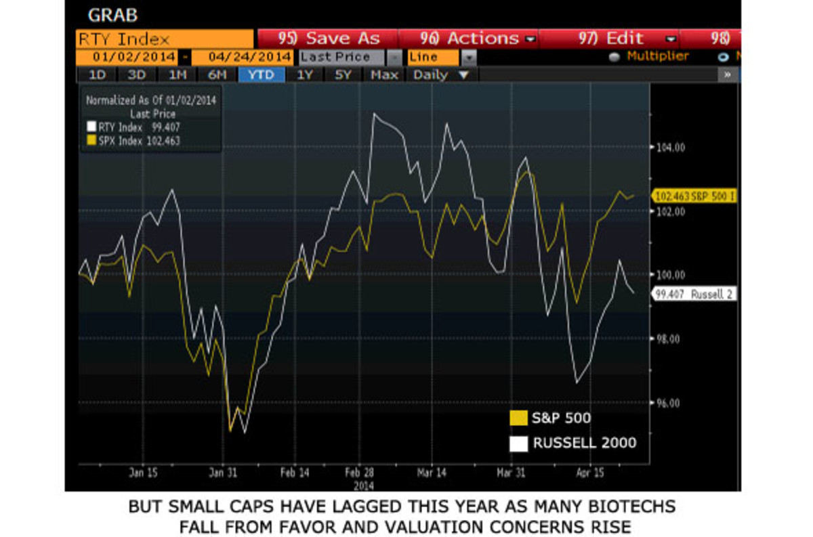Image resolution: width=813 pixels, height=537 pixels.
Task: Open the Daily periodicity dropdown
Action: click(440, 74)
